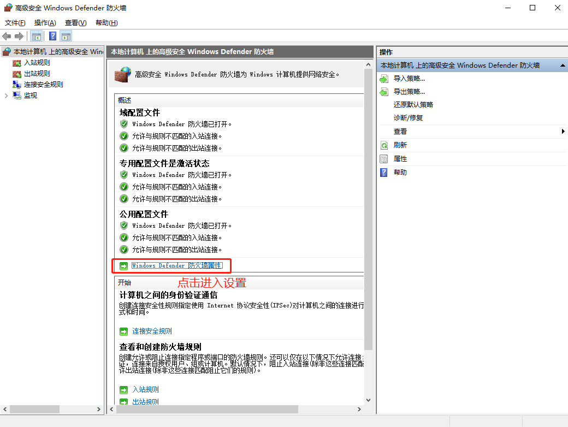The height and width of the screenshot is (427, 568).
Task: Click the center pane scroll up arrow
Action: 368,65
